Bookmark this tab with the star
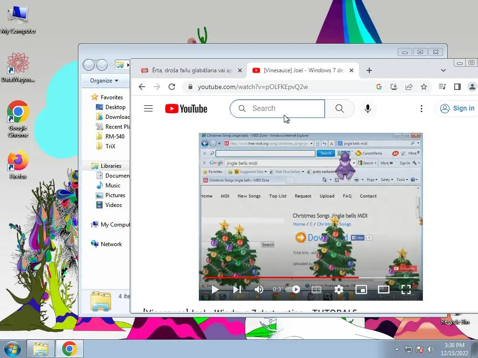This screenshot has height=358, width=478. pyautogui.click(x=424, y=87)
